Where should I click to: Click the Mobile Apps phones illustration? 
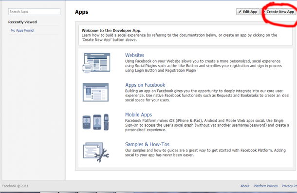coord(95,122)
